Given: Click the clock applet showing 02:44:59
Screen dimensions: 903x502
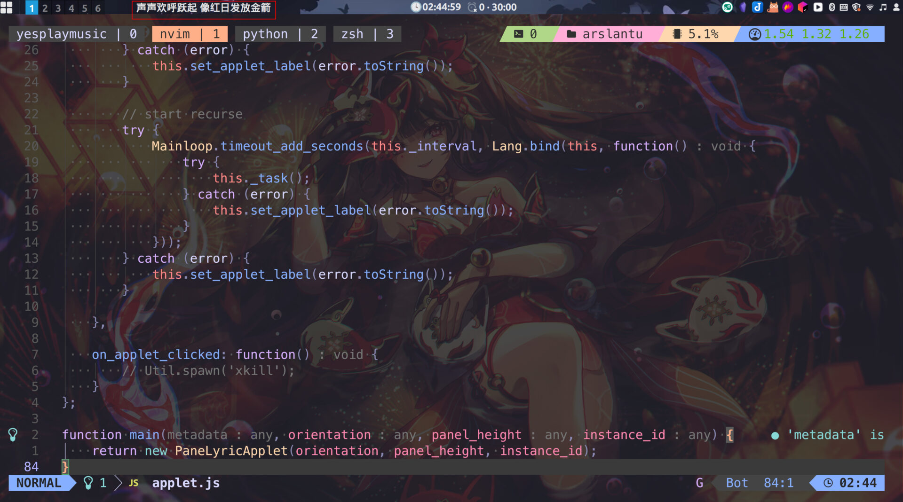Looking at the screenshot, I should tap(436, 7).
